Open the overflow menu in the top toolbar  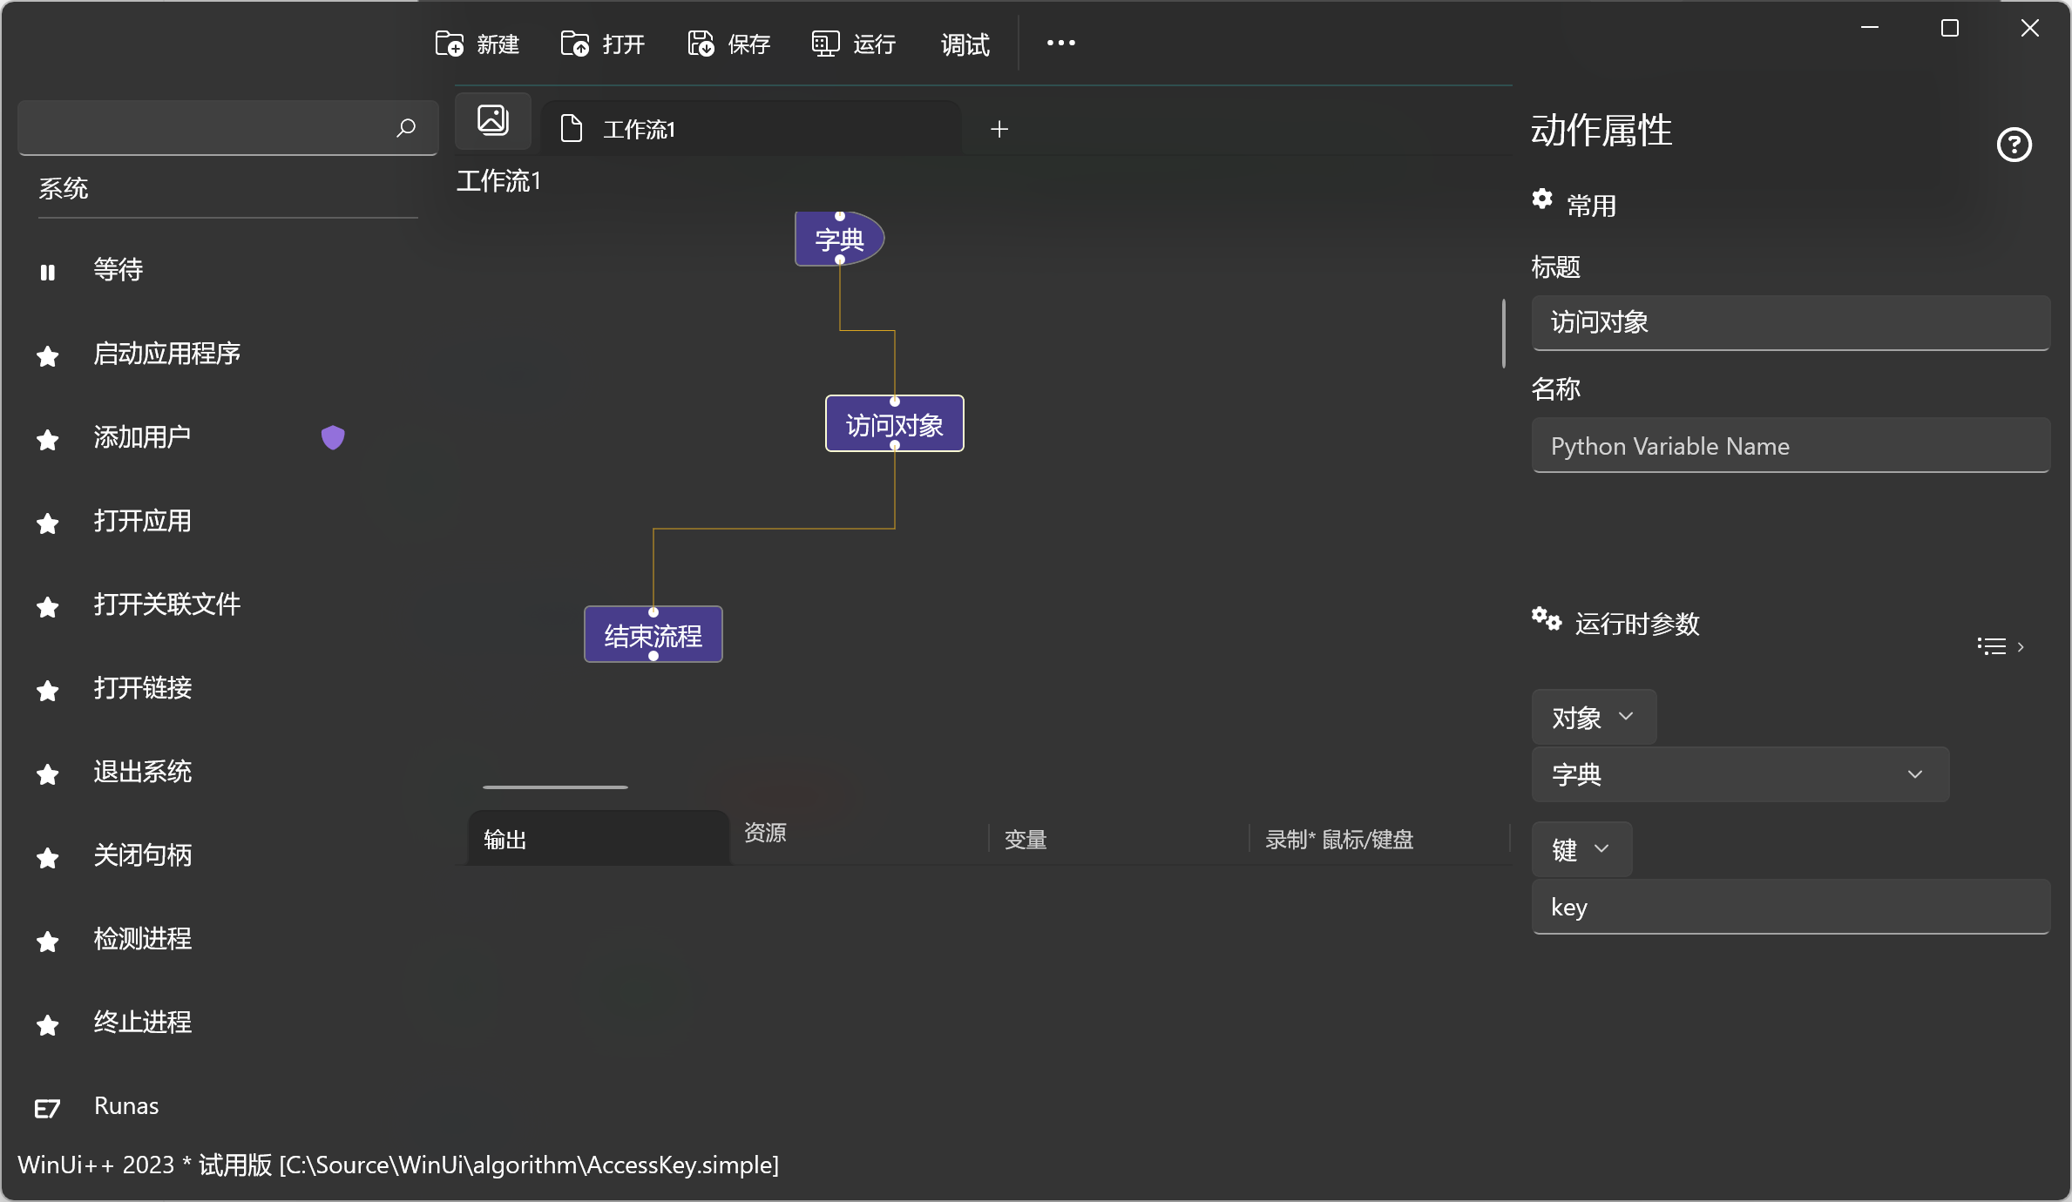pos(1061,43)
